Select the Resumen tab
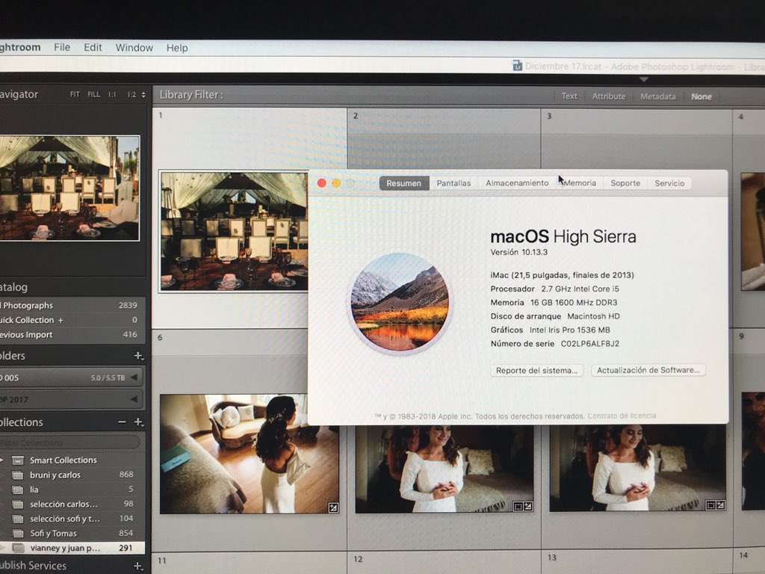 pos(404,183)
